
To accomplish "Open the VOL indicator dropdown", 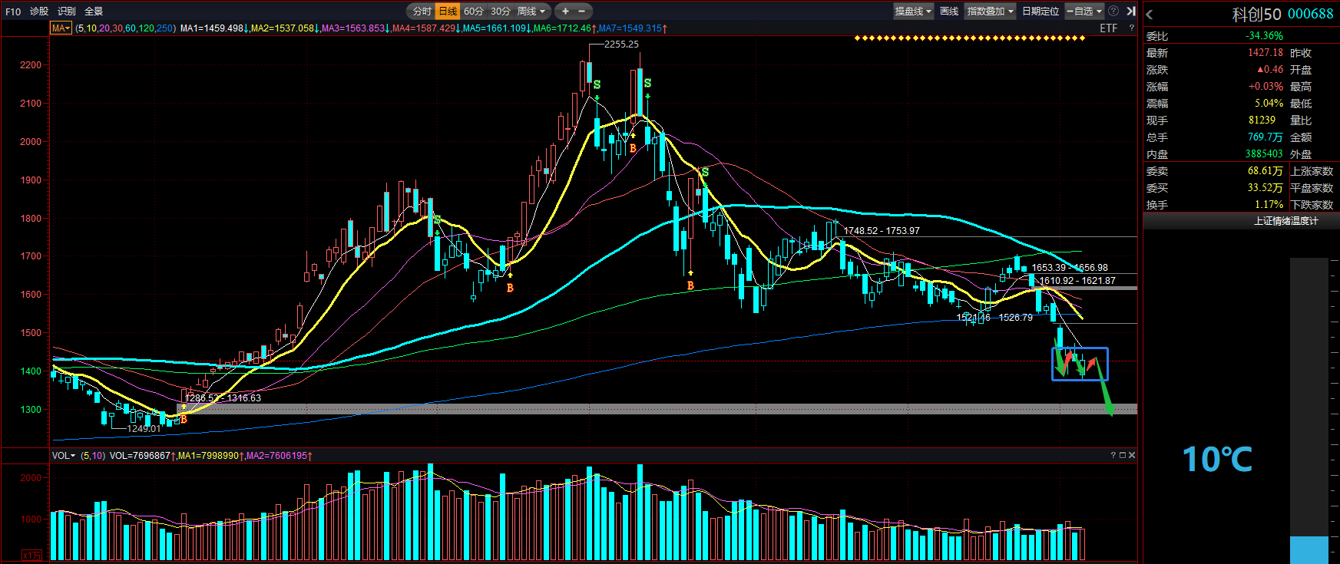I will coord(64,456).
